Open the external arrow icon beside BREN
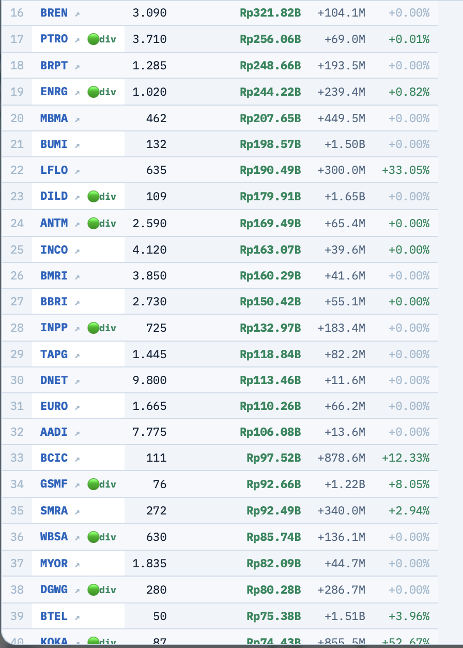 [77, 14]
